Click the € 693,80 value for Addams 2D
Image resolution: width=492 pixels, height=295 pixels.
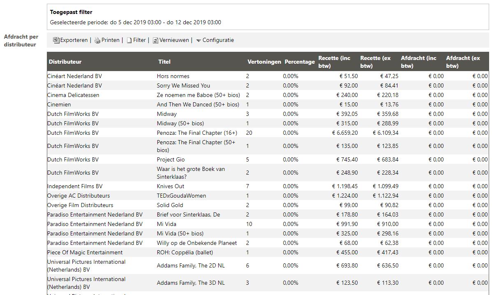[347, 265]
